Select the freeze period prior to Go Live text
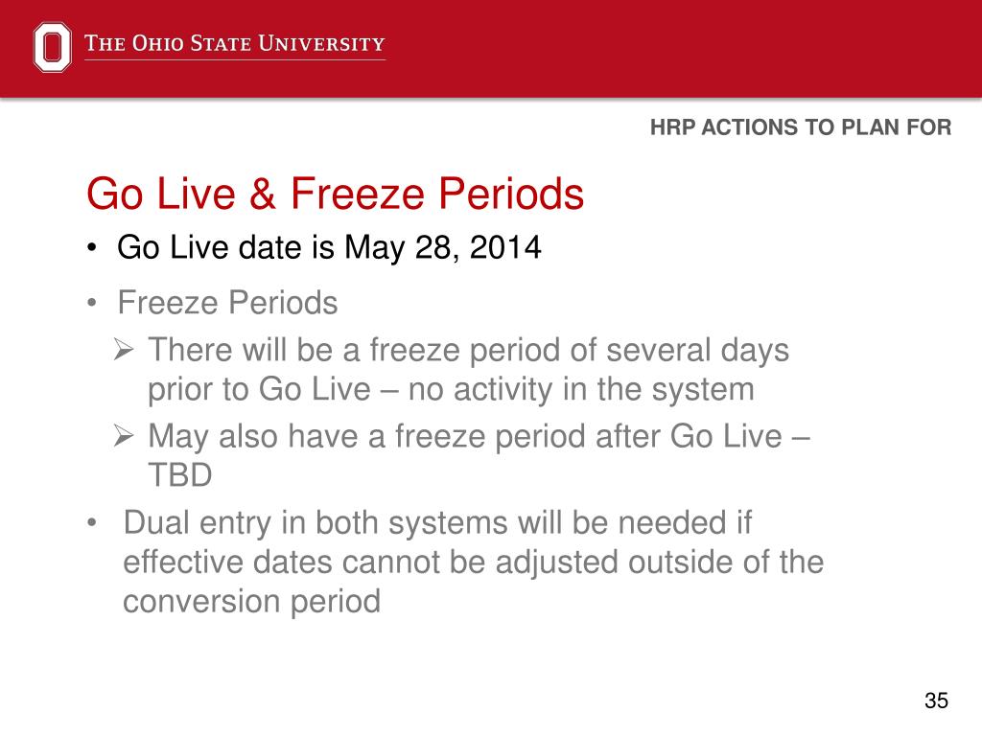 point(468,370)
